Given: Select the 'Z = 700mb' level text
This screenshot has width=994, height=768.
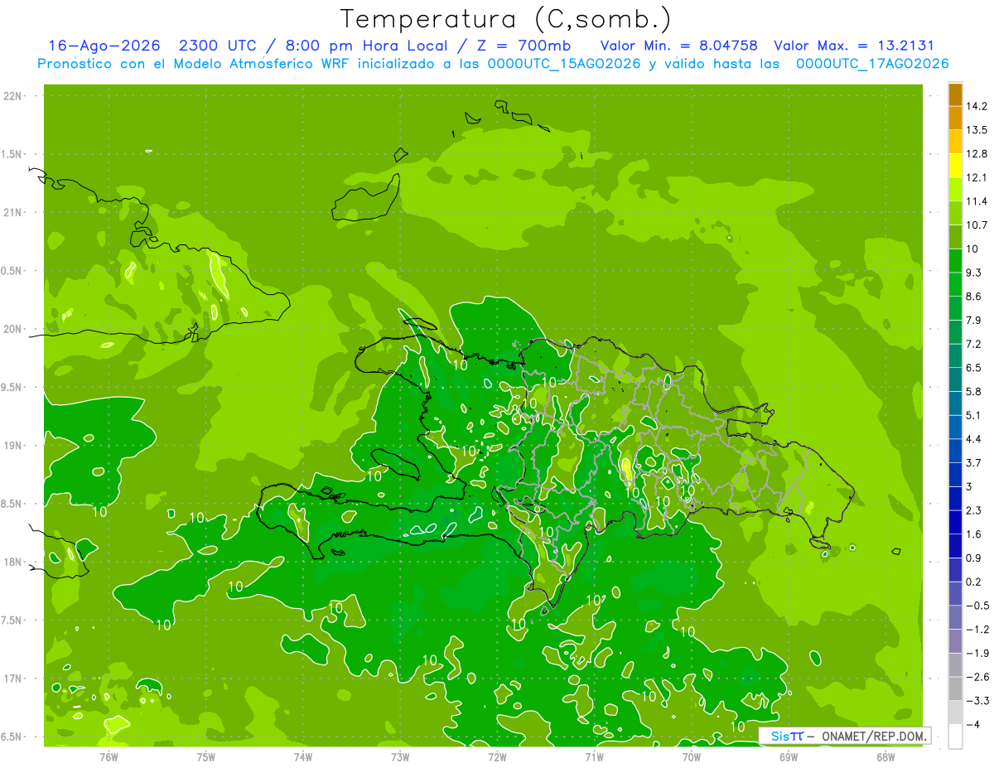Looking at the screenshot, I should point(525,46).
